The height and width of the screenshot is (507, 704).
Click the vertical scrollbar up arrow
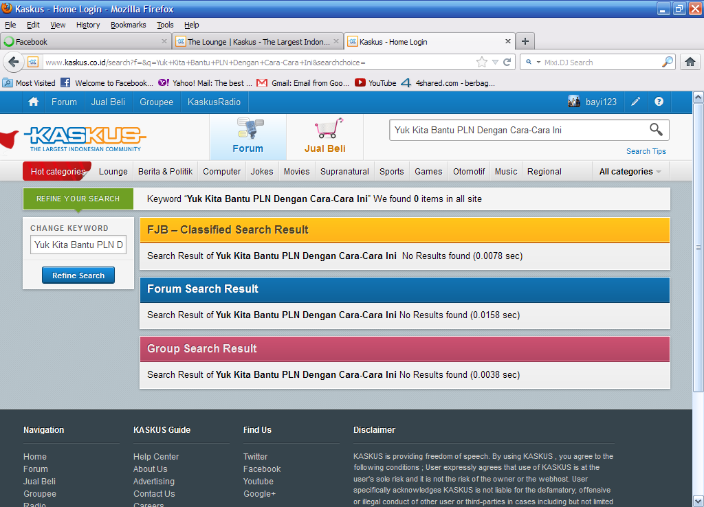coord(698,97)
